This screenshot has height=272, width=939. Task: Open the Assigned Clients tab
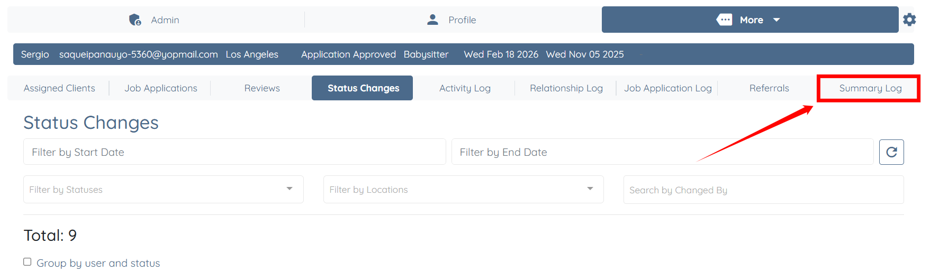[59, 88]
